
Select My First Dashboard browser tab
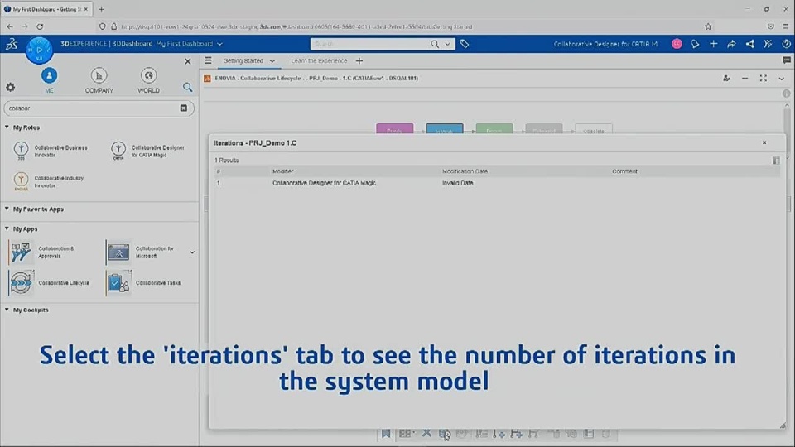[46, 9]
